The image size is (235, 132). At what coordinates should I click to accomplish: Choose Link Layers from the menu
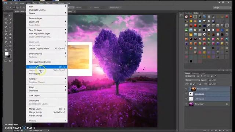pos(47,100)
